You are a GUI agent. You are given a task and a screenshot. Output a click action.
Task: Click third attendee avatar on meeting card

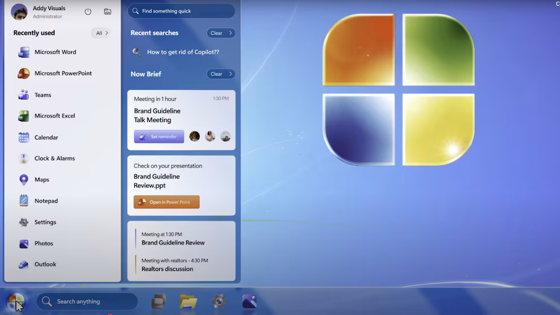tap(225, 136)
